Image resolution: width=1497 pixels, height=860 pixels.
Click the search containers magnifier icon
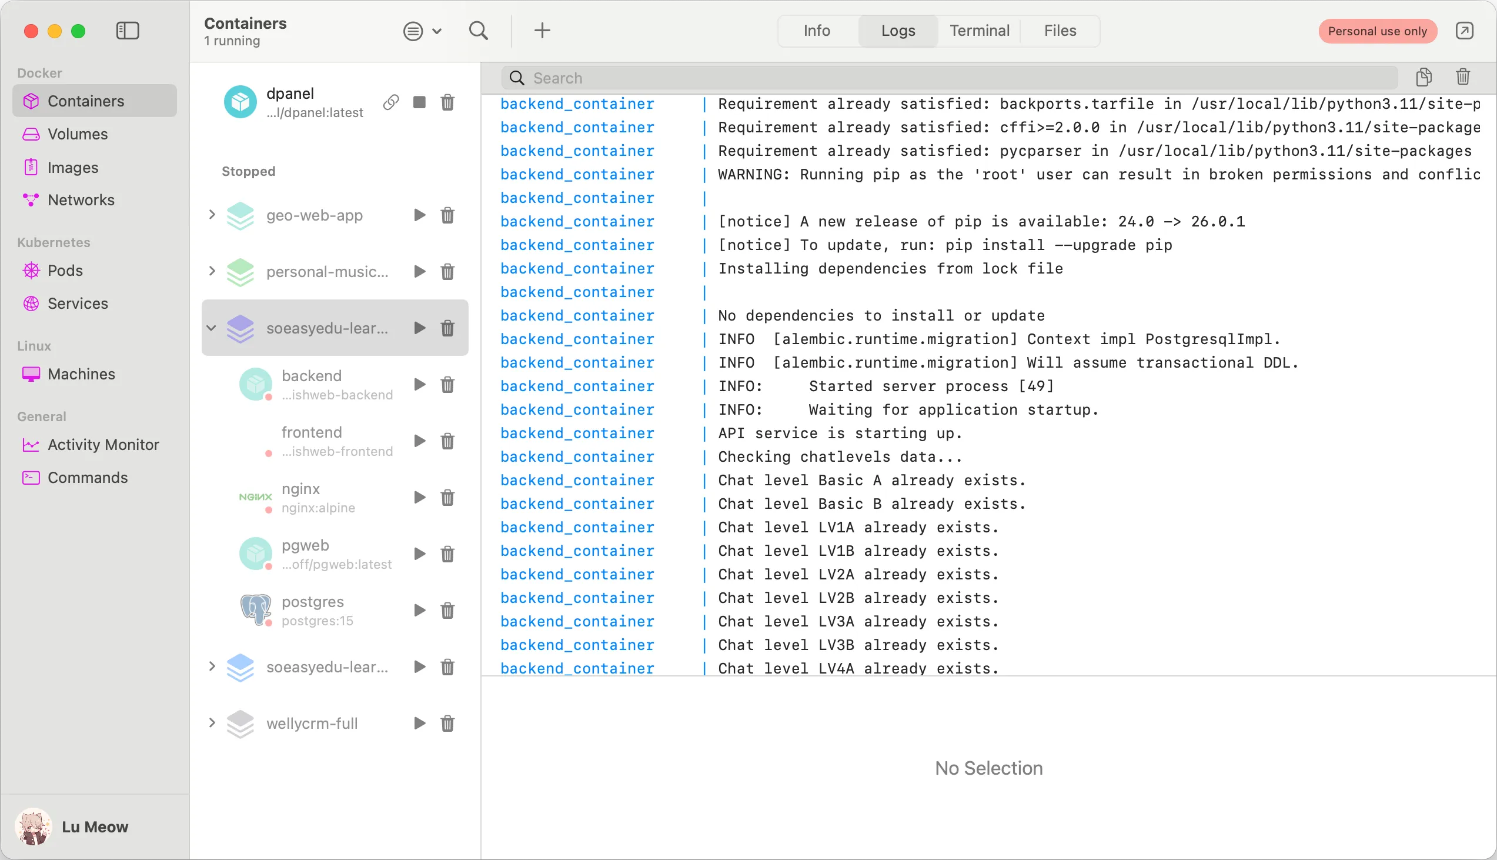pos(478,31)
